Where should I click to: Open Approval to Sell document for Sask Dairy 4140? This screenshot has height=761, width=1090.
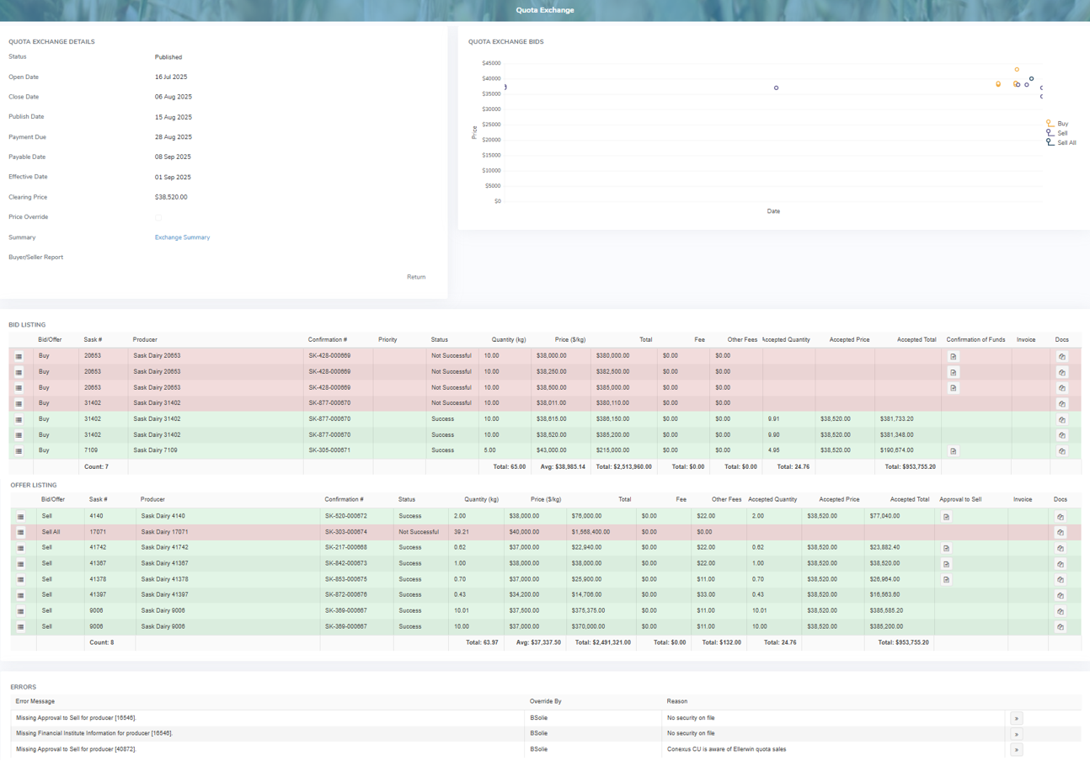tap(946, 517)
